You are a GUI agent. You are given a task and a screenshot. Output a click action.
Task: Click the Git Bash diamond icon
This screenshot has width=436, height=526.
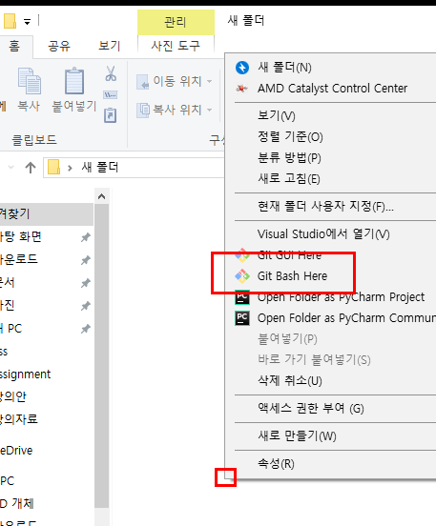(x=242, y=276)
